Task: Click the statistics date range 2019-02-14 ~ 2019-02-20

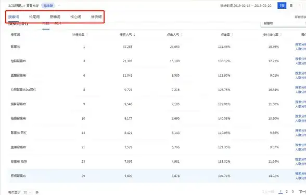Action: click(x=252, y=6)
